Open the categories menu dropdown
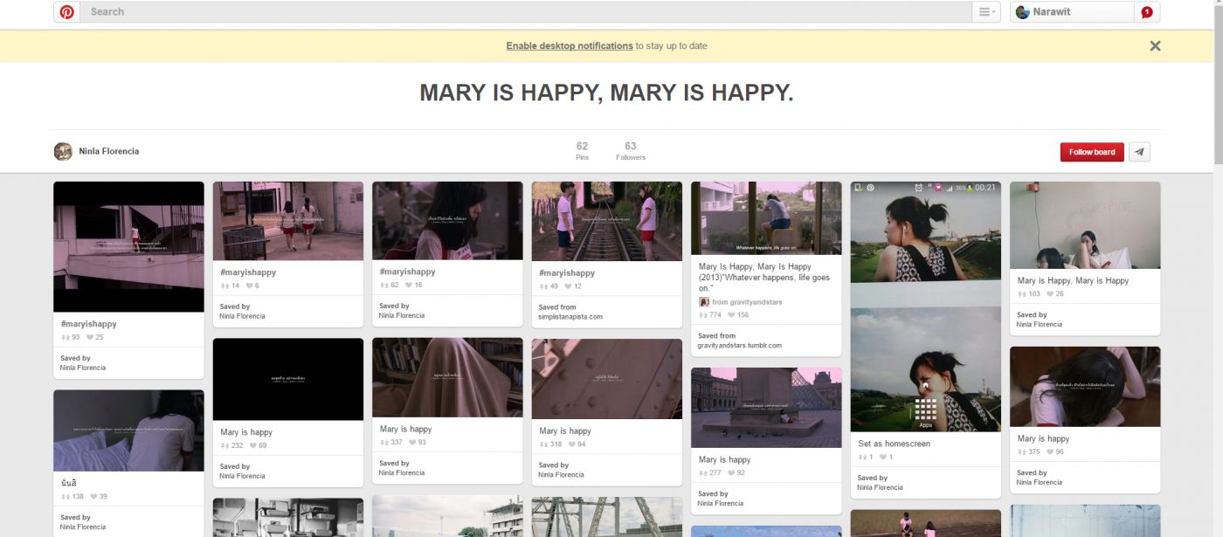Screen dimensions: 1223x537 coord(986,12)
